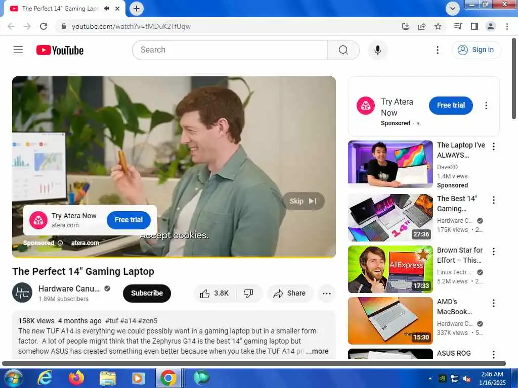
Task: Open Chrome profile avatar
Action: [x=491, y=26]
